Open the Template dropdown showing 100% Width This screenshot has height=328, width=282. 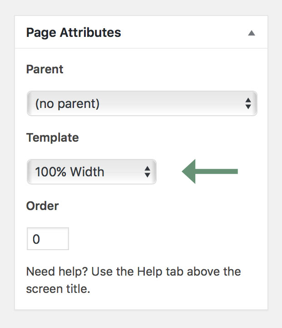92,172
